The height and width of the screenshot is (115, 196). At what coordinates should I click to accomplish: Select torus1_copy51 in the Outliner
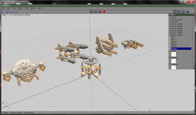click(x=177, y=20)
